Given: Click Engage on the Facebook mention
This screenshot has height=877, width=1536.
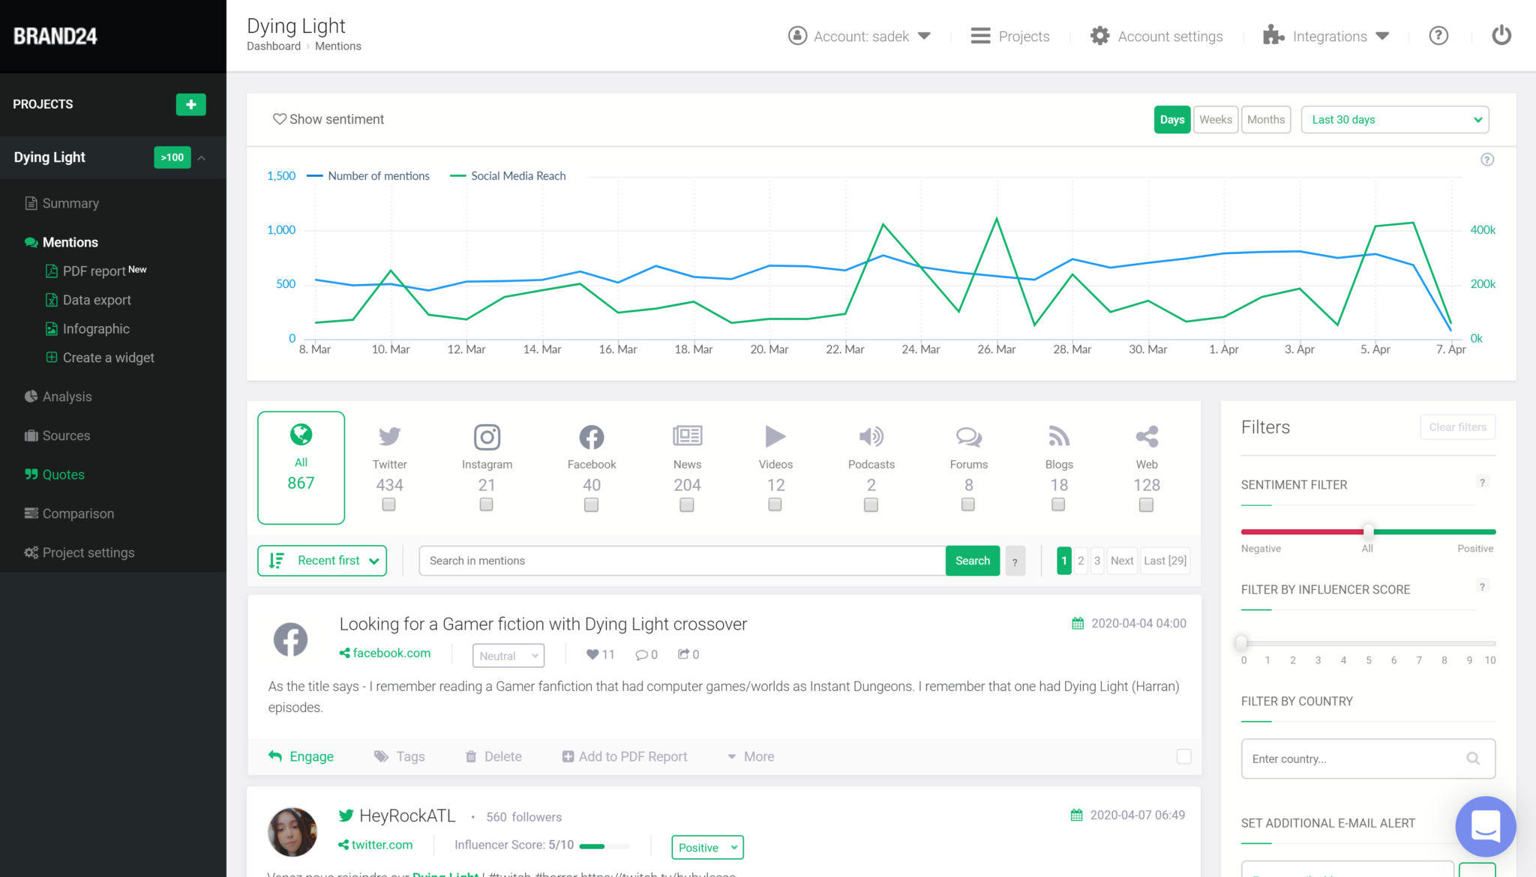Looking at the screenshot, I should (301, 756).
